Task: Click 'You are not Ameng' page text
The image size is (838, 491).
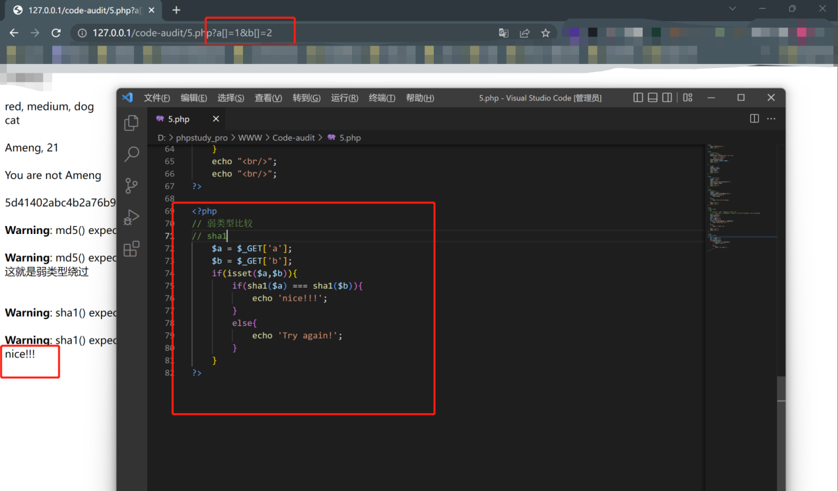Action: 53,175
